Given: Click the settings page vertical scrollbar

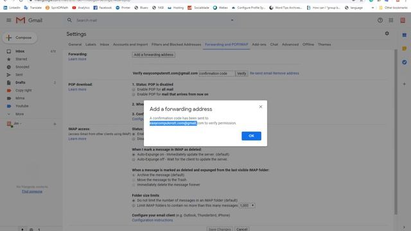Looking at the screenshot, I should (396, 132).
